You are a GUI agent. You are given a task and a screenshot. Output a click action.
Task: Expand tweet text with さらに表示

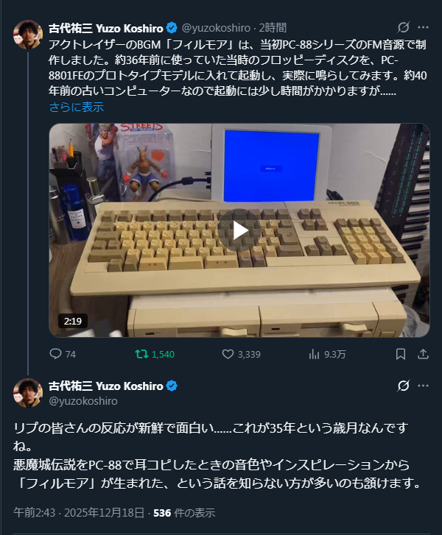76,107
